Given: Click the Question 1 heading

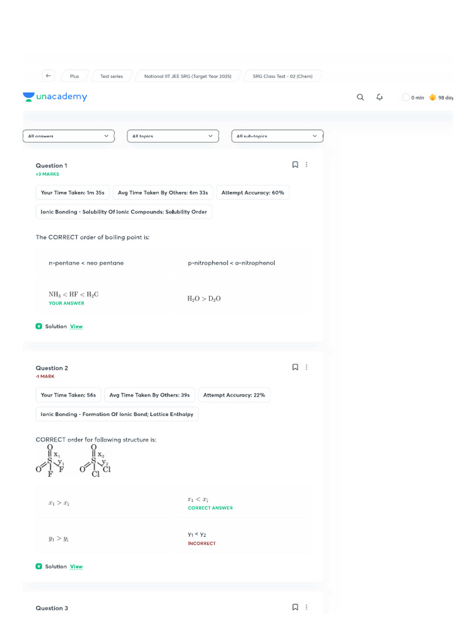Looking at the screenshot, I should 52,165.
